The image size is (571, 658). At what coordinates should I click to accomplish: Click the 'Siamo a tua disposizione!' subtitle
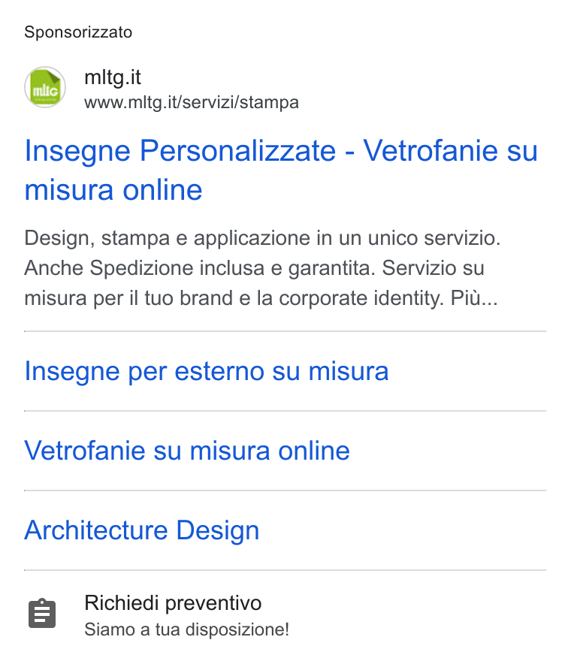click(187, 629)
